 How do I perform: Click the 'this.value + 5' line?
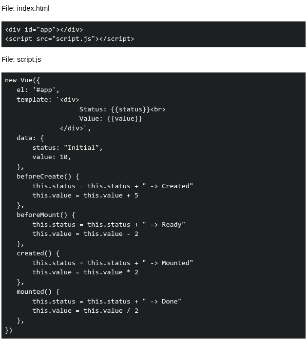[85, 196]
